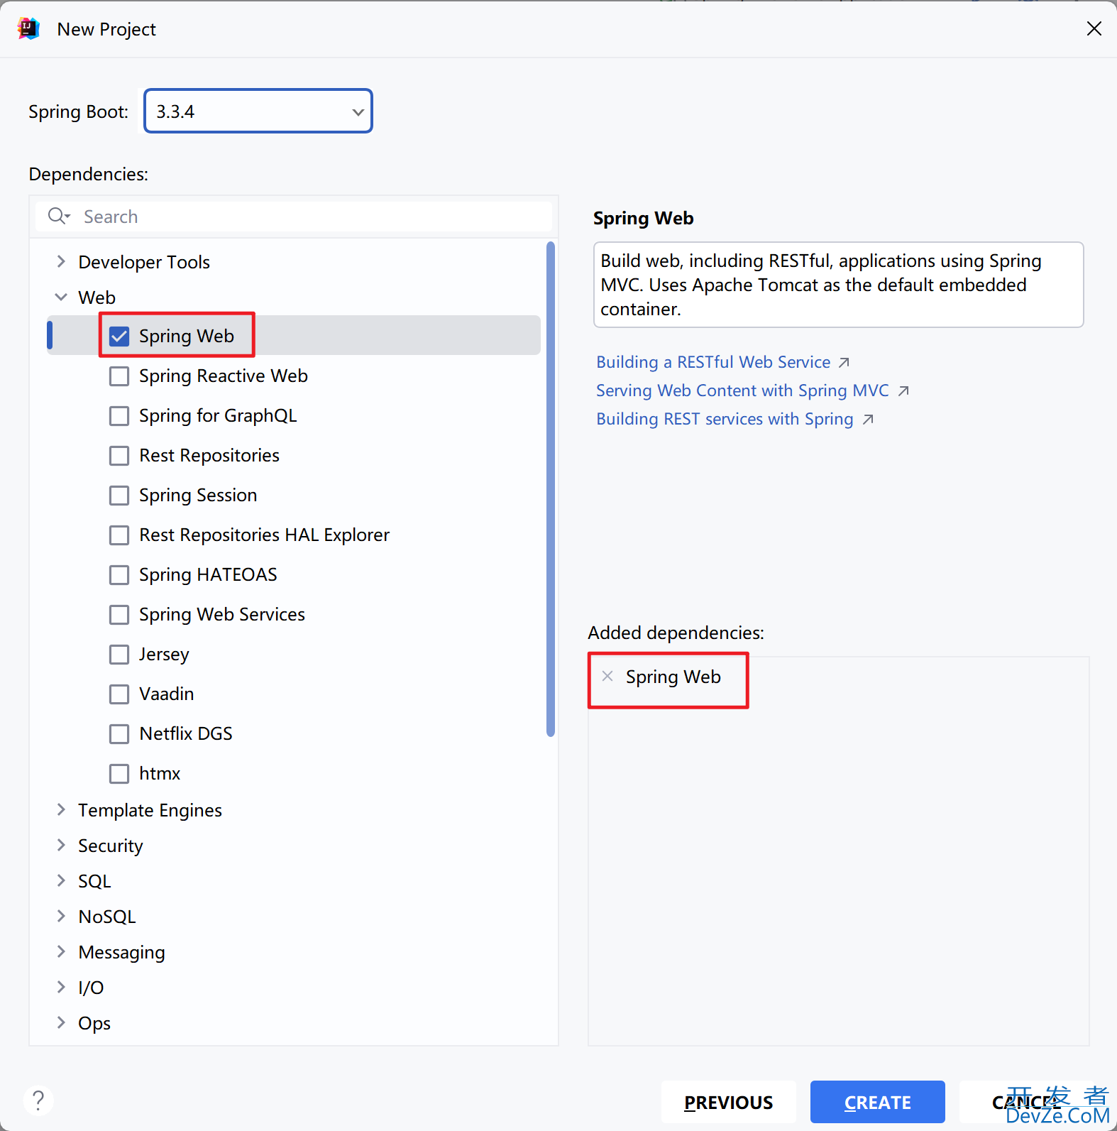Viewport: 1117px width, 1131px height.
Task: Expand the Messaging category
Action: [61, 951]
